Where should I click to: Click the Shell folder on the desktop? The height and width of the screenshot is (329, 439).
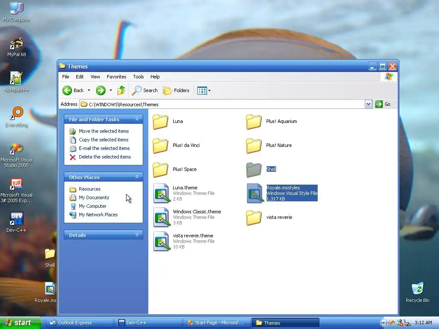pos(50,258)
